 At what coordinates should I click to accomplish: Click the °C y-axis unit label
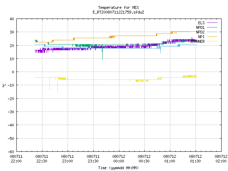(4, 85)
